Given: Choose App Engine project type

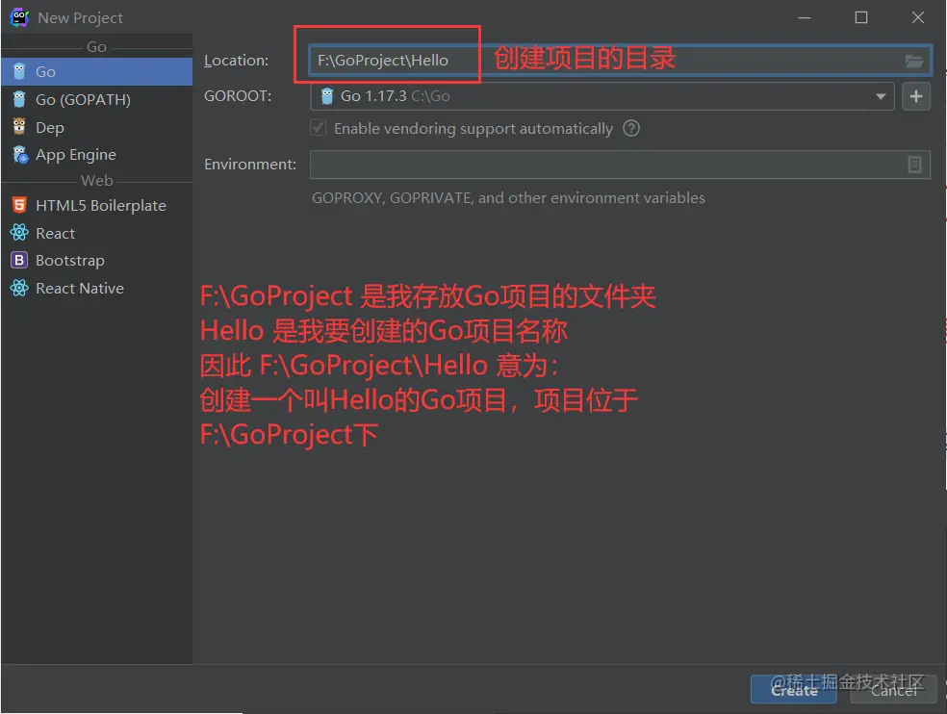Looking at the screenshot, I should [x=96, y=155].
